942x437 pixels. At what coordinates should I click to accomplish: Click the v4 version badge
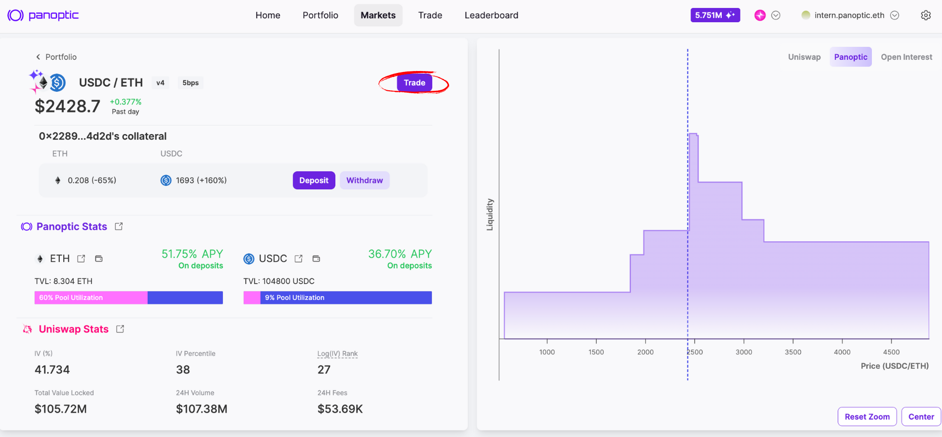tap(161, 83)
